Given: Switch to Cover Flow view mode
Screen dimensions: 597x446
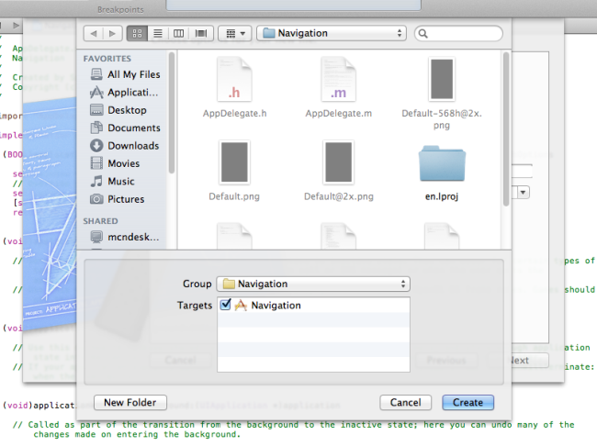Looking at the screenshot, I should [x=201, y=33].
